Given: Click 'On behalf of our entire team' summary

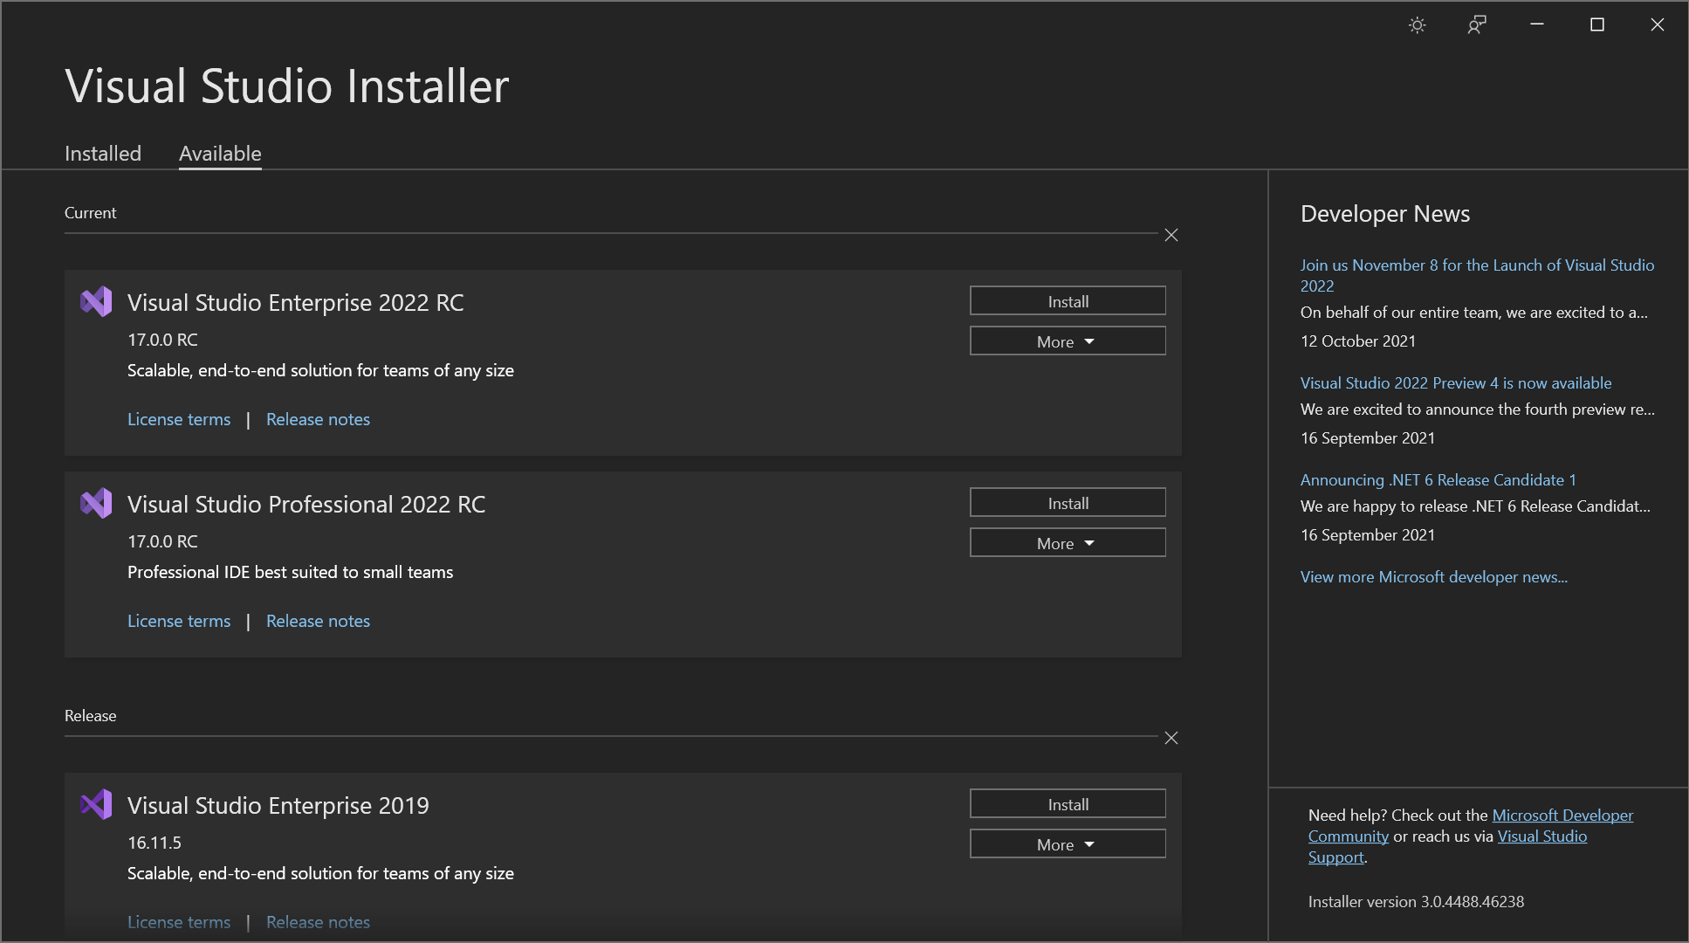Looking at the screenshot, I should (1474, 313).
